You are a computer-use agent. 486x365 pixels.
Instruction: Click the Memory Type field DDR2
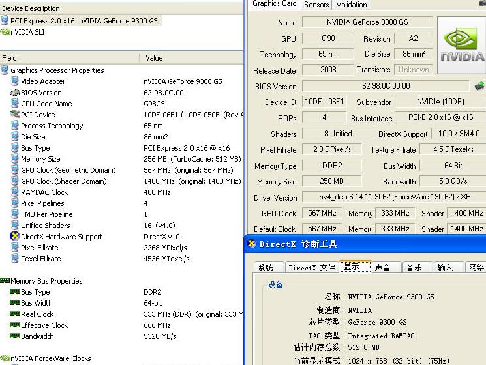pos(332,166)
